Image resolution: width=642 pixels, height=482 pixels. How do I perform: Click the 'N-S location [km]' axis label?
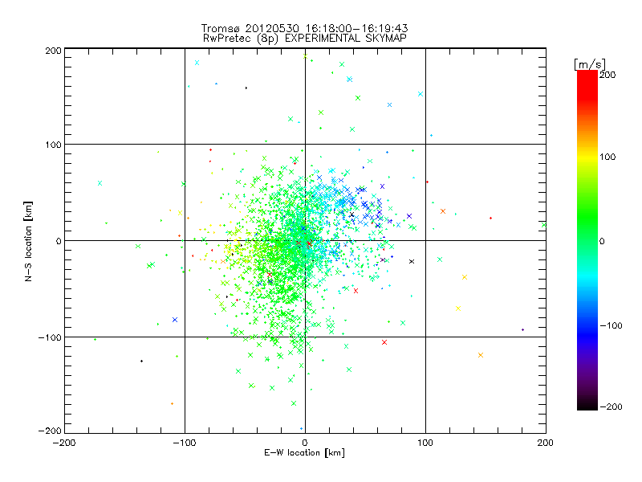28,241
